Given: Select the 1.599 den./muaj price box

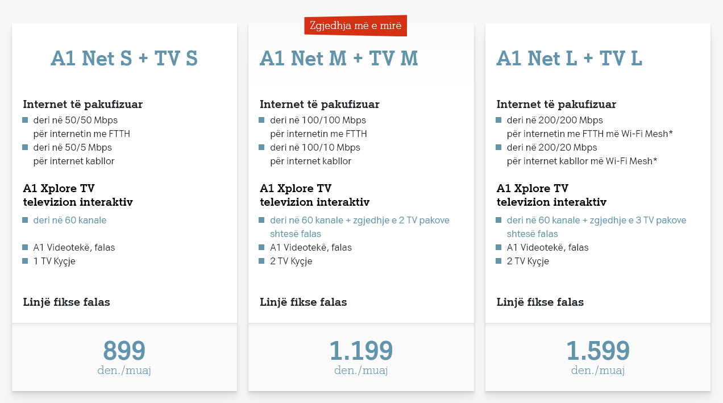Looking at the screenshot, I should (x=598, y=357).
